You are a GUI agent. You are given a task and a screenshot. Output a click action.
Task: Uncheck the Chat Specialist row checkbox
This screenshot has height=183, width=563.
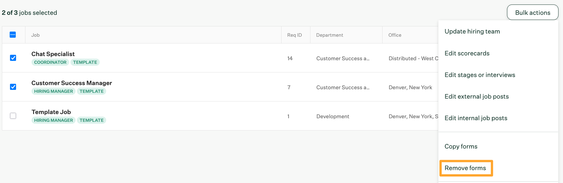pyautogui.click(x=13, y=58)
